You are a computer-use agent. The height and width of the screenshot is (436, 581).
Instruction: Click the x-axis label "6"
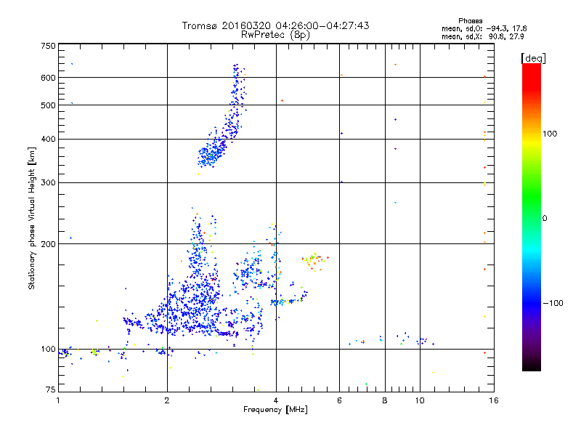pyautogui.click(x=339, y=400)
